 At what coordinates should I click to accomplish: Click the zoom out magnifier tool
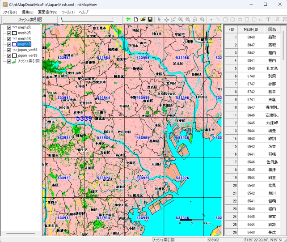click(x=188, y=20)
